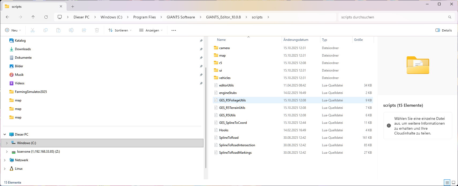Toggle the Details pane button
Image resolution: width=458 pixels, height=186 pixels.
tap(444, 30)
